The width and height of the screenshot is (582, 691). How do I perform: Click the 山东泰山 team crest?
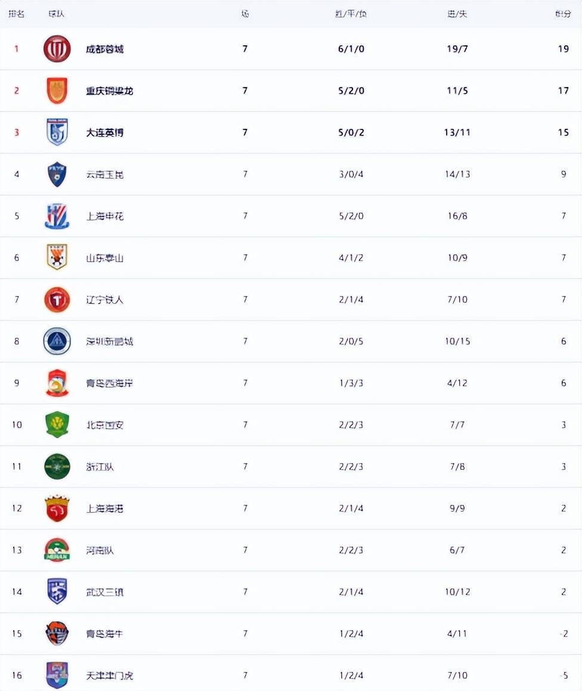pos(57,258)
